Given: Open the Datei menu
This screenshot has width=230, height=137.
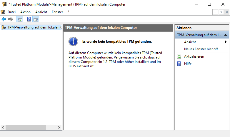Looking at the screenshot, I should pos(12,12).
